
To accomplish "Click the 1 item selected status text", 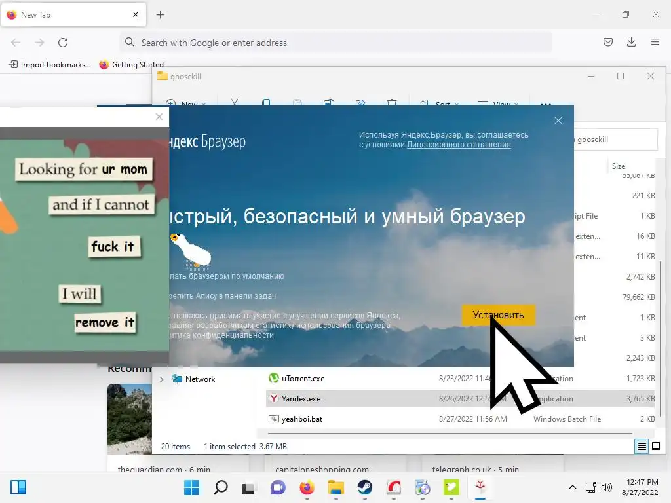I will coord(229,447).
